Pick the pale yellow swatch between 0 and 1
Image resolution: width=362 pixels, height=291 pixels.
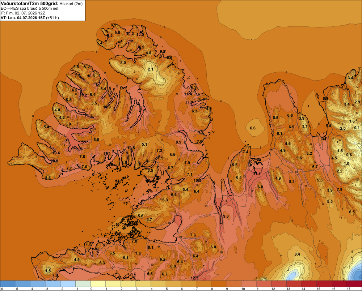[98, 284]
